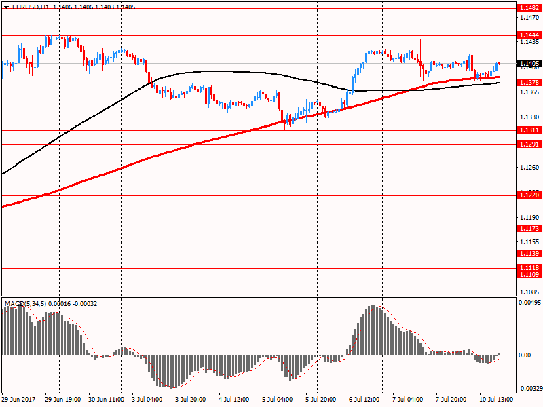Click the 0.00 MACD zero level value
543x407 pixels.
[525, 355]
